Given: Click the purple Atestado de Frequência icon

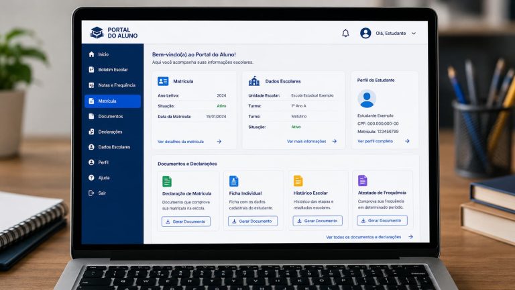Looking at the screenshot, I should pyautogui.click(x=363, y=180).
